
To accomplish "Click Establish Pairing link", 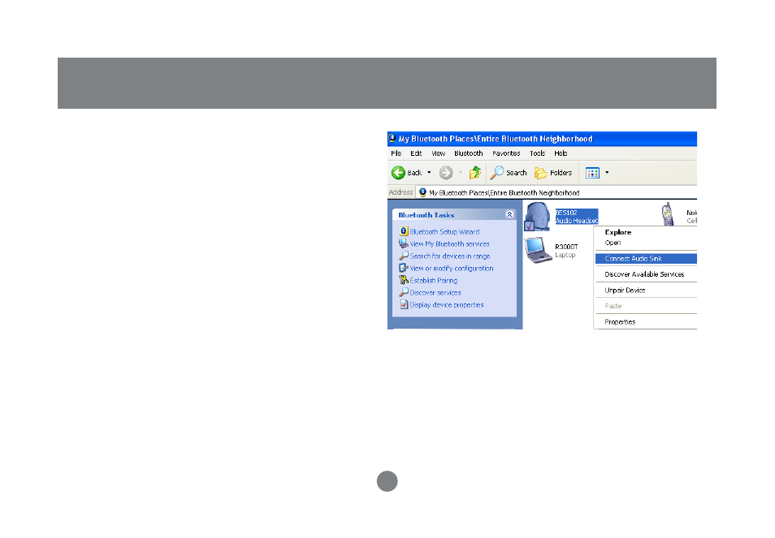I will tap(434, 280).
